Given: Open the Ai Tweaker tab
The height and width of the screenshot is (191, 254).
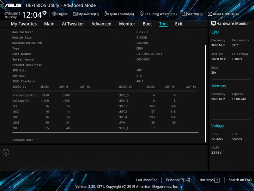Looking at the screenshot, I should [73, 24].
